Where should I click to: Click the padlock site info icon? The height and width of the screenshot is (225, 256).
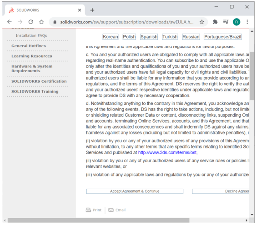click(x=55, y=22)
